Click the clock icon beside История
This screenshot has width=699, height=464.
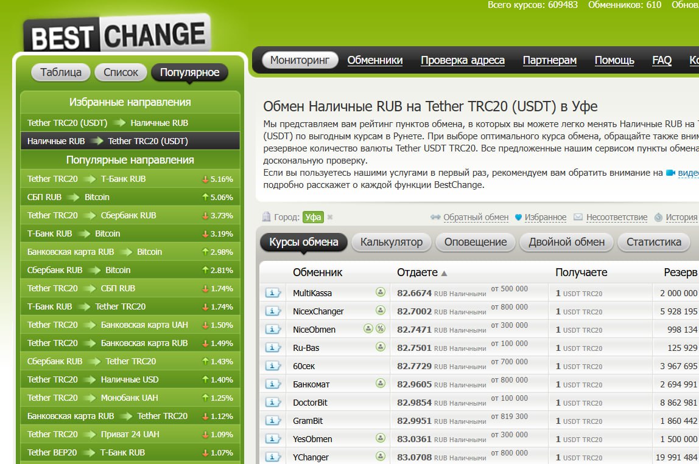[x=658, y=217]
